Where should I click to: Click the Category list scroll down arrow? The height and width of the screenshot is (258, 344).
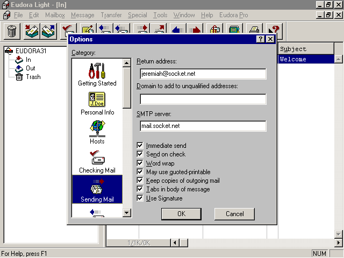point(127,213)
